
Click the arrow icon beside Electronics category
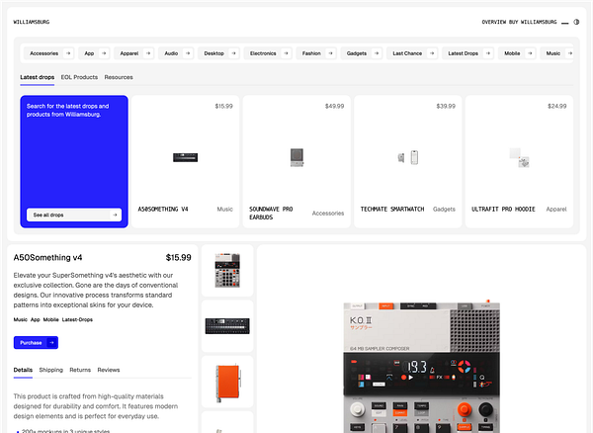(286, 53)
